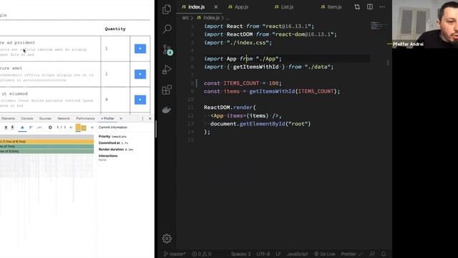Image resolution: width=458 pixels, height=258 pixels.
Task: Click the Prettier status bar item
Action: tap(351, 254)
